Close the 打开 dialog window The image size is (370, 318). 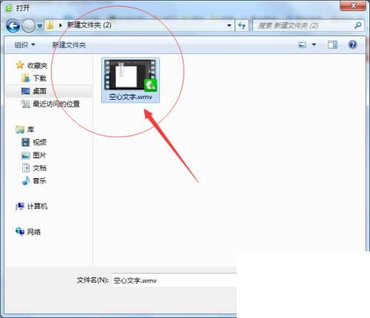tap(353, 5)
